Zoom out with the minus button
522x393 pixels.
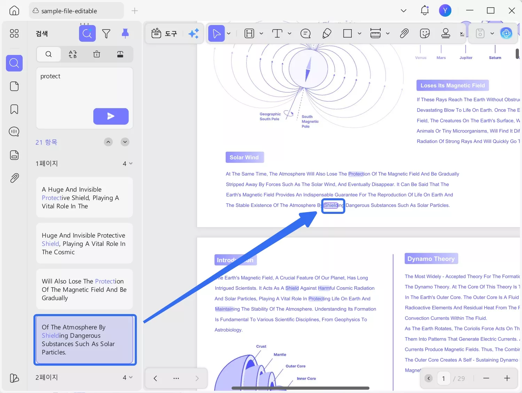pos(486,378)
